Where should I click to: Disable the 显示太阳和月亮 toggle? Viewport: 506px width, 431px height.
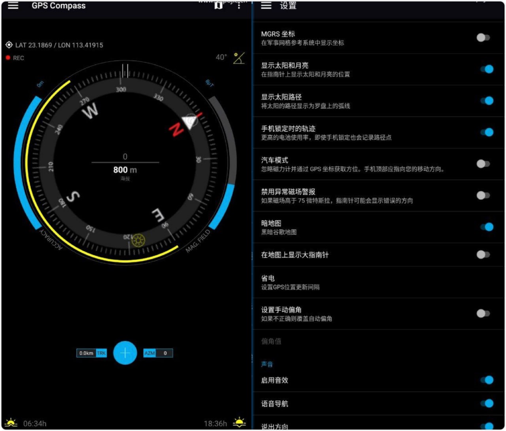487,69
